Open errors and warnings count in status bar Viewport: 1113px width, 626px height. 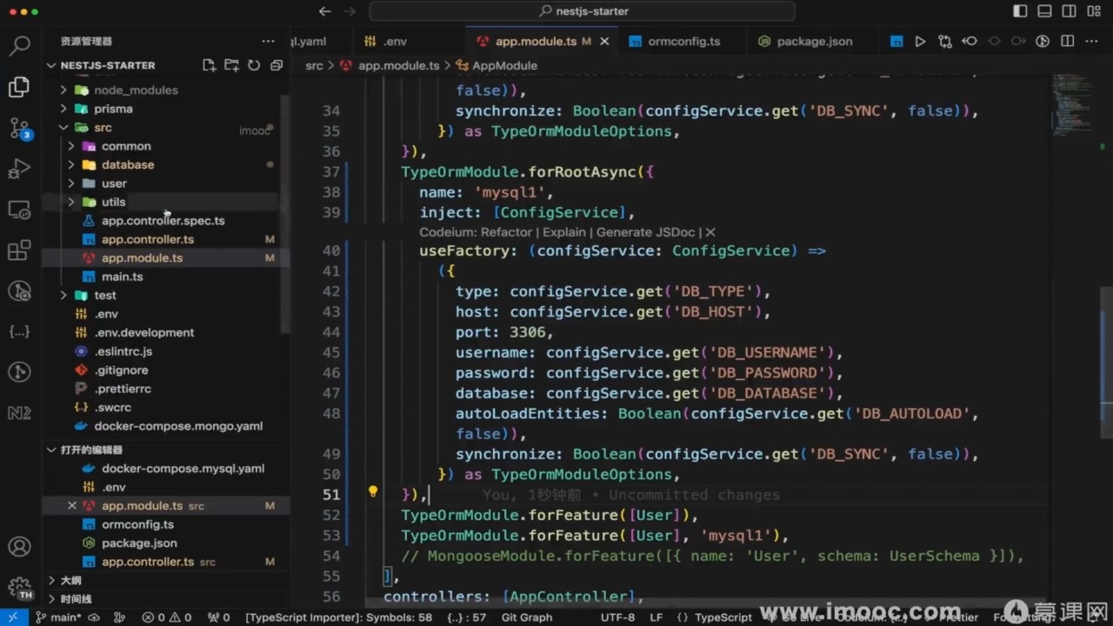pos(166,617)
